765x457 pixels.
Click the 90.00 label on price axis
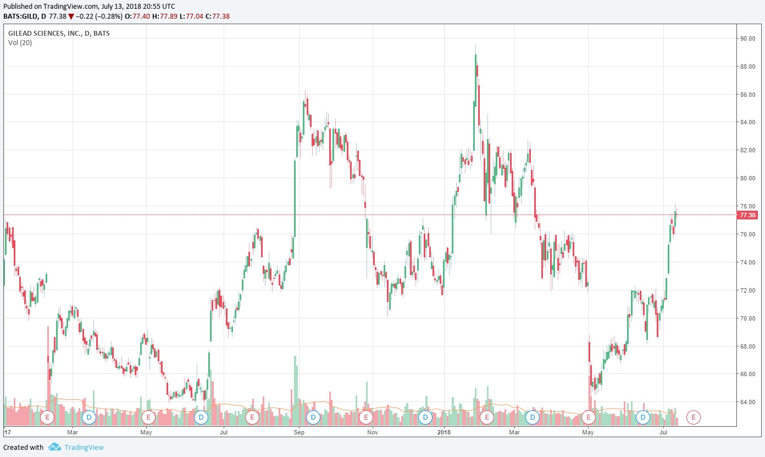(x=746, y=38)
